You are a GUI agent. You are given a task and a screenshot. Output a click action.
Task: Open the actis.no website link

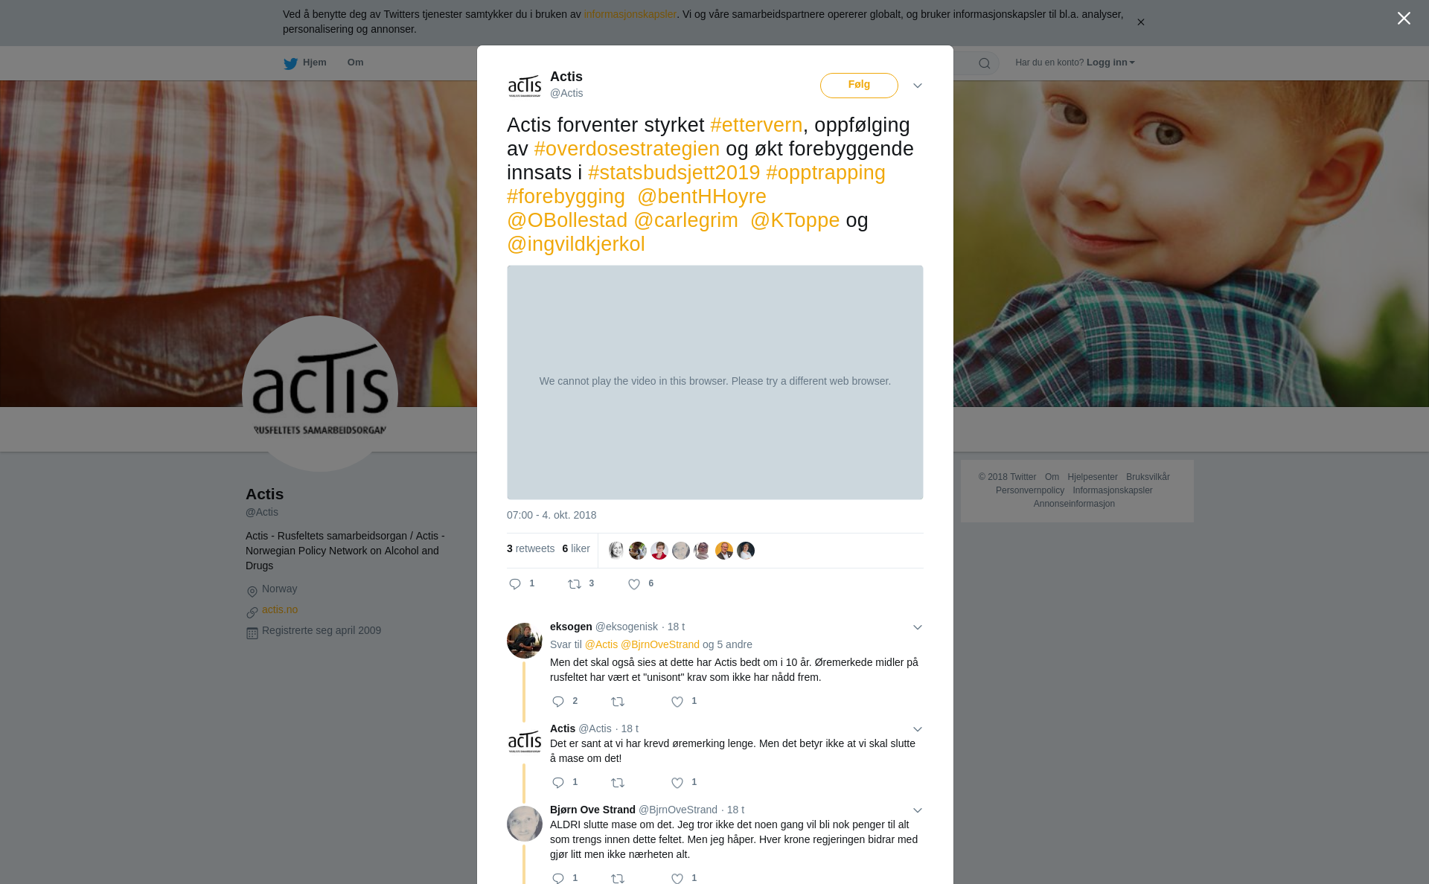pyautogui.click(x=280, y=609)
